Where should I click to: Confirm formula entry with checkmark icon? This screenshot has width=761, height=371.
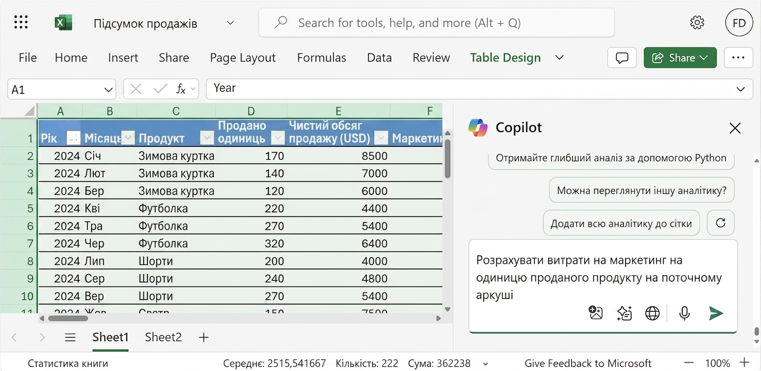coord(160,89)
